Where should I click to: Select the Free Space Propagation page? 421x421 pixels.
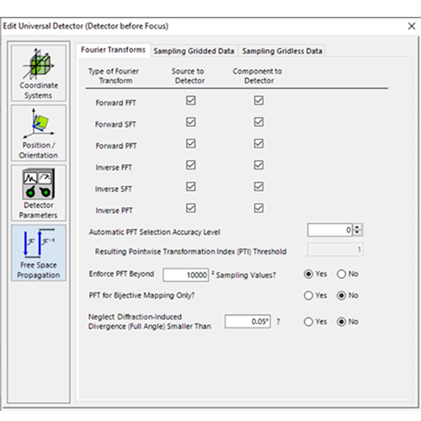(x=39, y=253)
